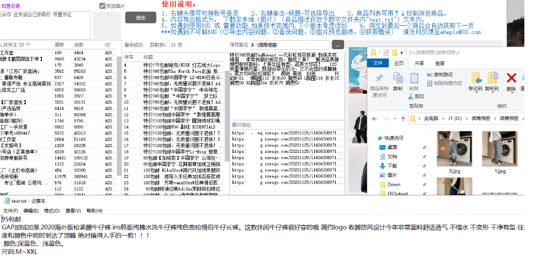The width and height of the screenshot is (538, 256).
Task: Open 图片 Pictures in the navigation pane
Action: coord(392,175)
